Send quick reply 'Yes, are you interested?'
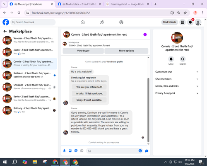 click(x=89, y=87)
